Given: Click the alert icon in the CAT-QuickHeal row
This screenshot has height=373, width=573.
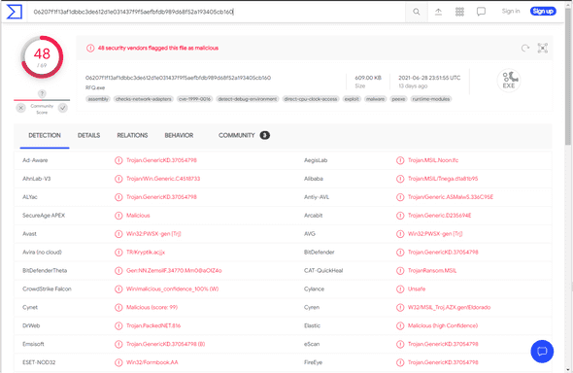Looking at the screenshot, I should tap(400, 271).
